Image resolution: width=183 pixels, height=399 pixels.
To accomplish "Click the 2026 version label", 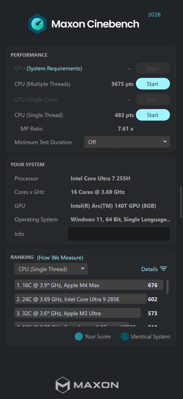I will [154, 15].
